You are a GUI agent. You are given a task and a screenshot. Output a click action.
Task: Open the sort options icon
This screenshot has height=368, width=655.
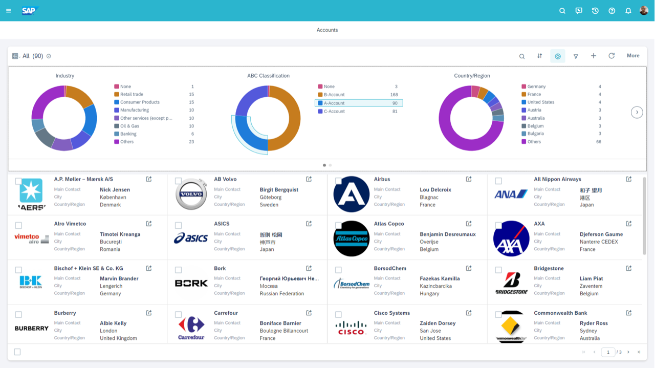(x=539, y=56)
